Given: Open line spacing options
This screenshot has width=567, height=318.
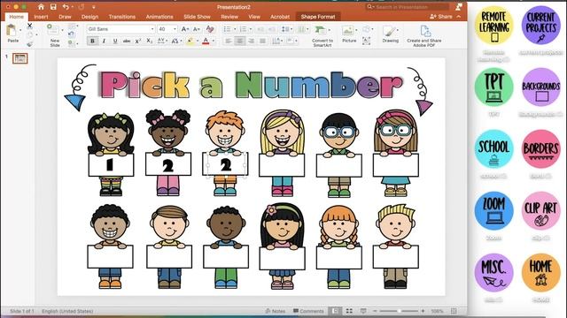Looking at the screenshot, I should 285,29.
